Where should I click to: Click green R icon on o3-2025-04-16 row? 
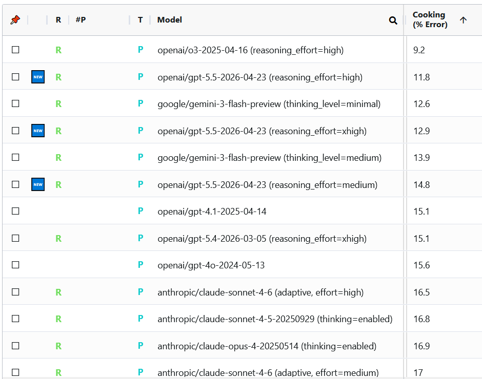coord(58,50)
